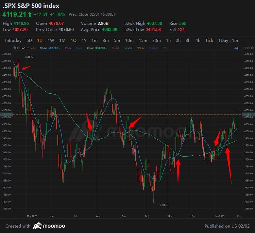
Task: Click the Adj price adjustment button
Action: 236,48
